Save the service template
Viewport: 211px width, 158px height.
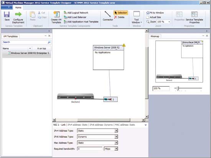(7, 16)
